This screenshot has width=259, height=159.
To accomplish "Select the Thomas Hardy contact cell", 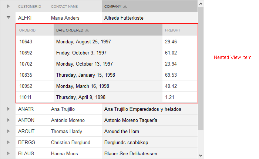I will [67, 131].
